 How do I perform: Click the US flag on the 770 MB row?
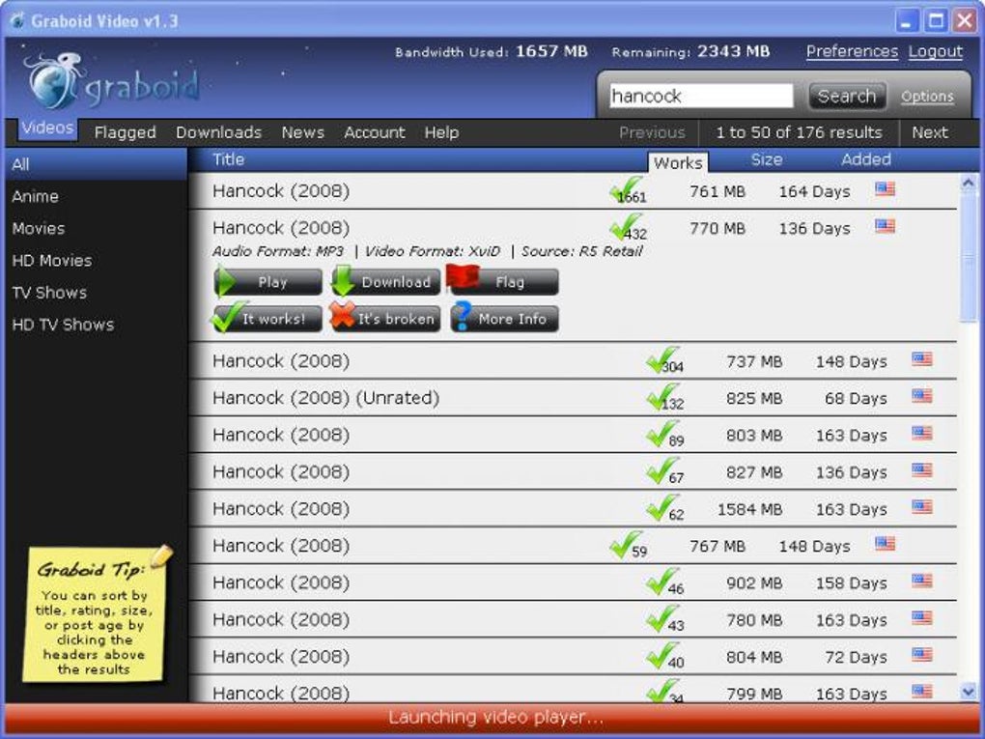pyautogui.click(x=886, y=226)
